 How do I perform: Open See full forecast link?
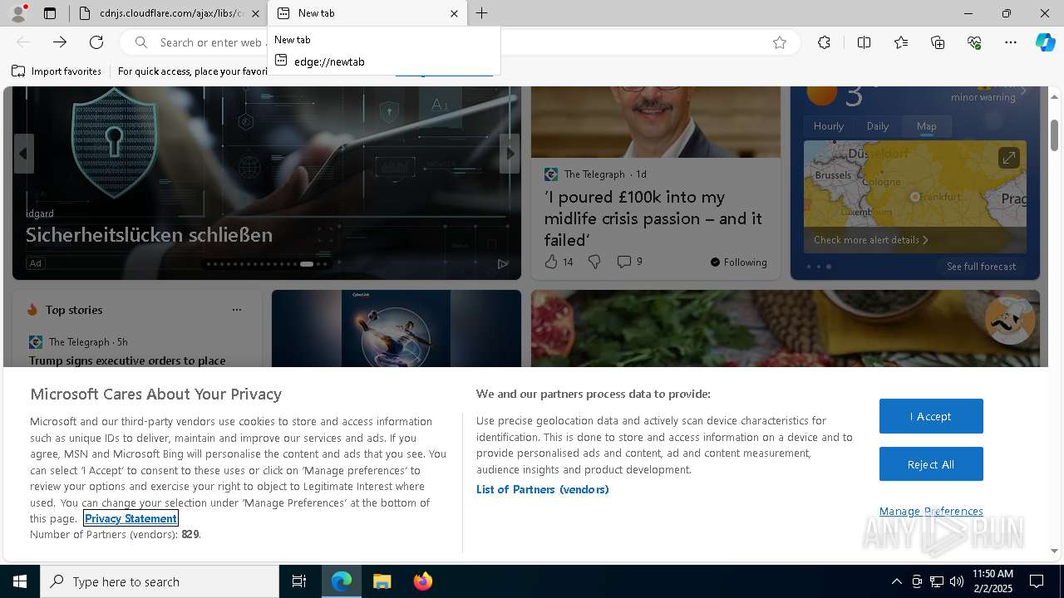981,267
